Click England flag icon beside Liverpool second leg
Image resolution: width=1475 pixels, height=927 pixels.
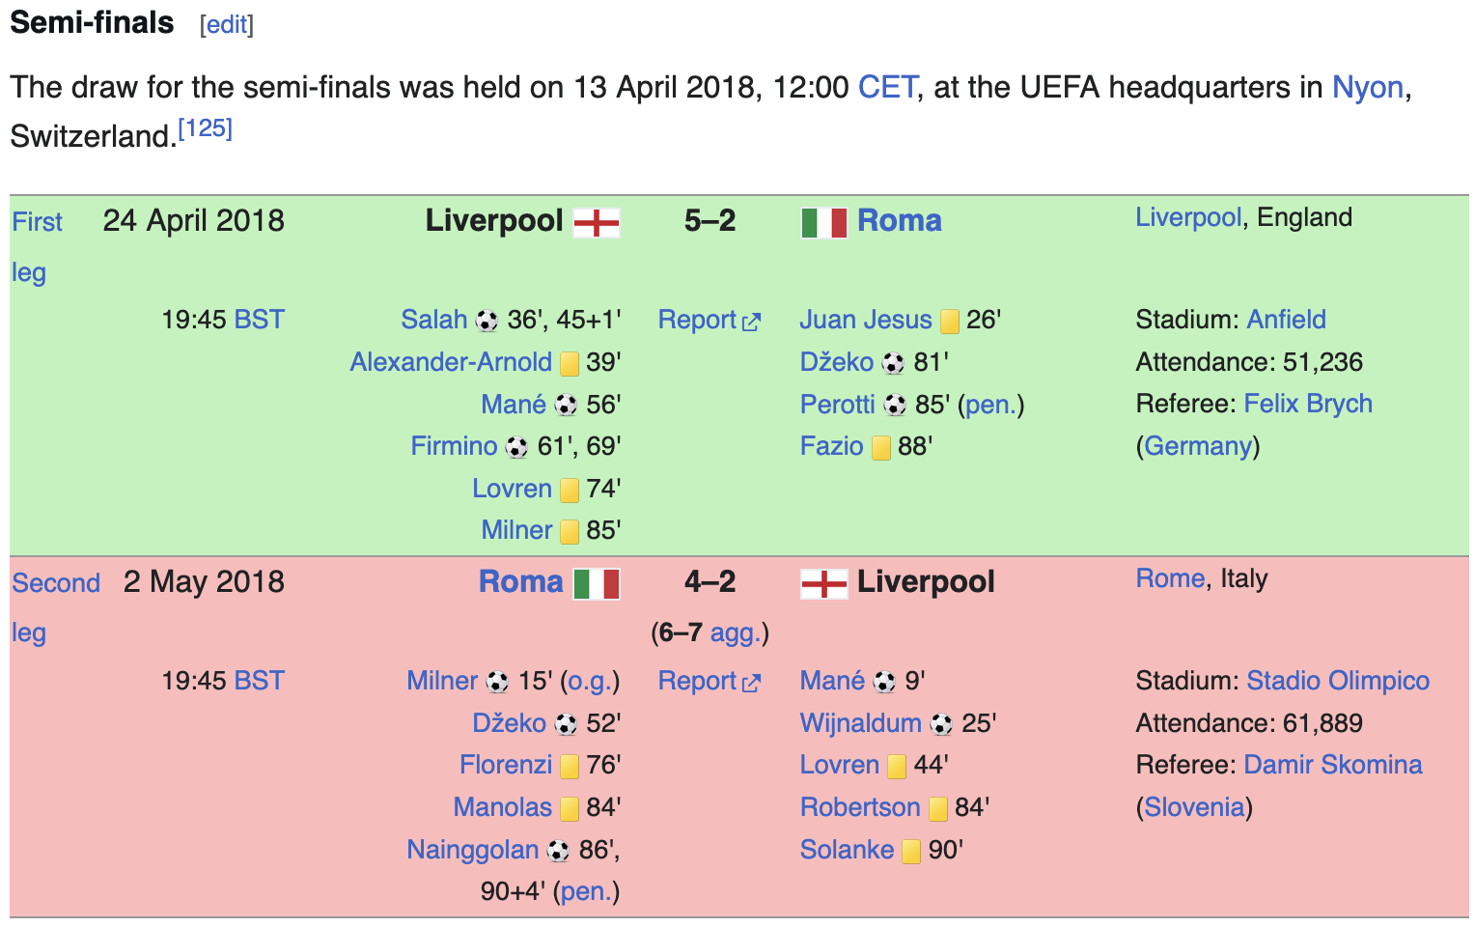(824, 584)
